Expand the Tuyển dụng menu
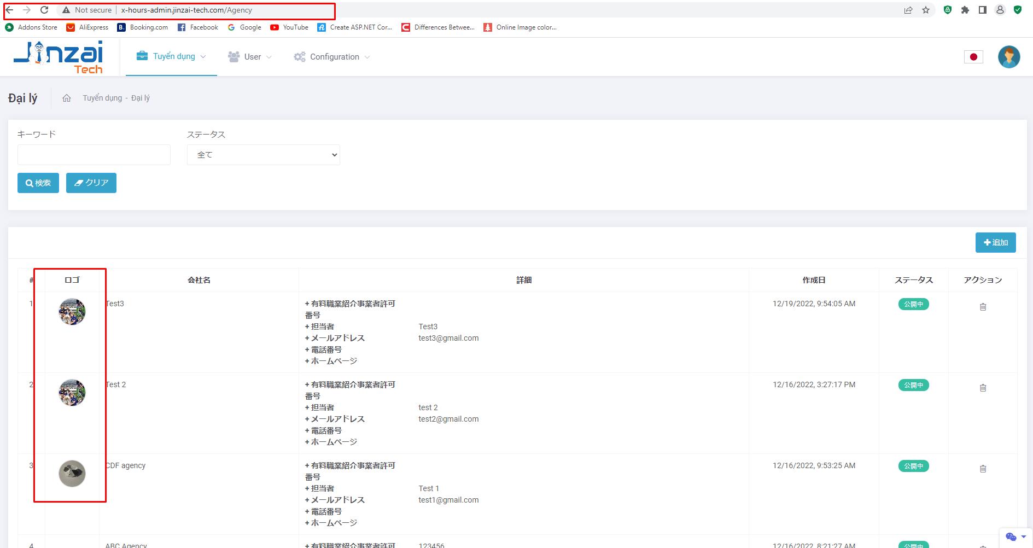The width and height of the screenshot is (1033, 548). pos(171,56)
